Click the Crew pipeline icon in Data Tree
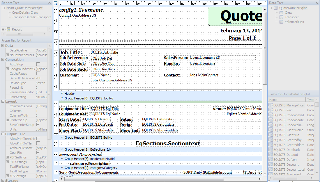Screen dimensions: 320x182 pos(281,13)
